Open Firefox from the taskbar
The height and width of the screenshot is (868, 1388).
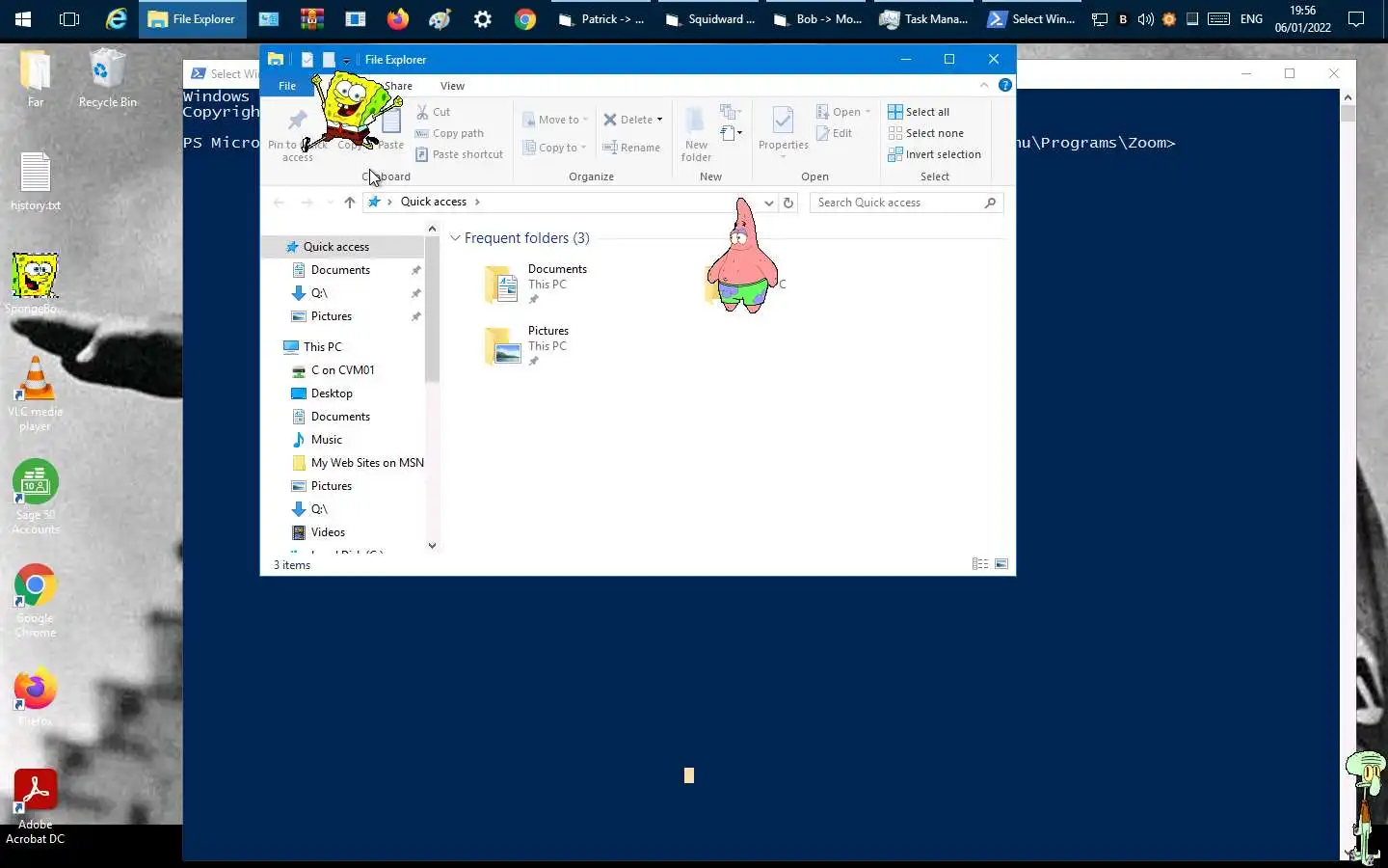click(397, 19)
